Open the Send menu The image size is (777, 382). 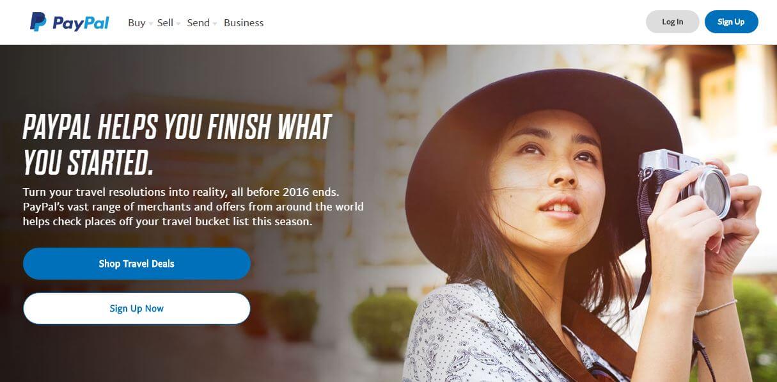click(x=198, y=22)
